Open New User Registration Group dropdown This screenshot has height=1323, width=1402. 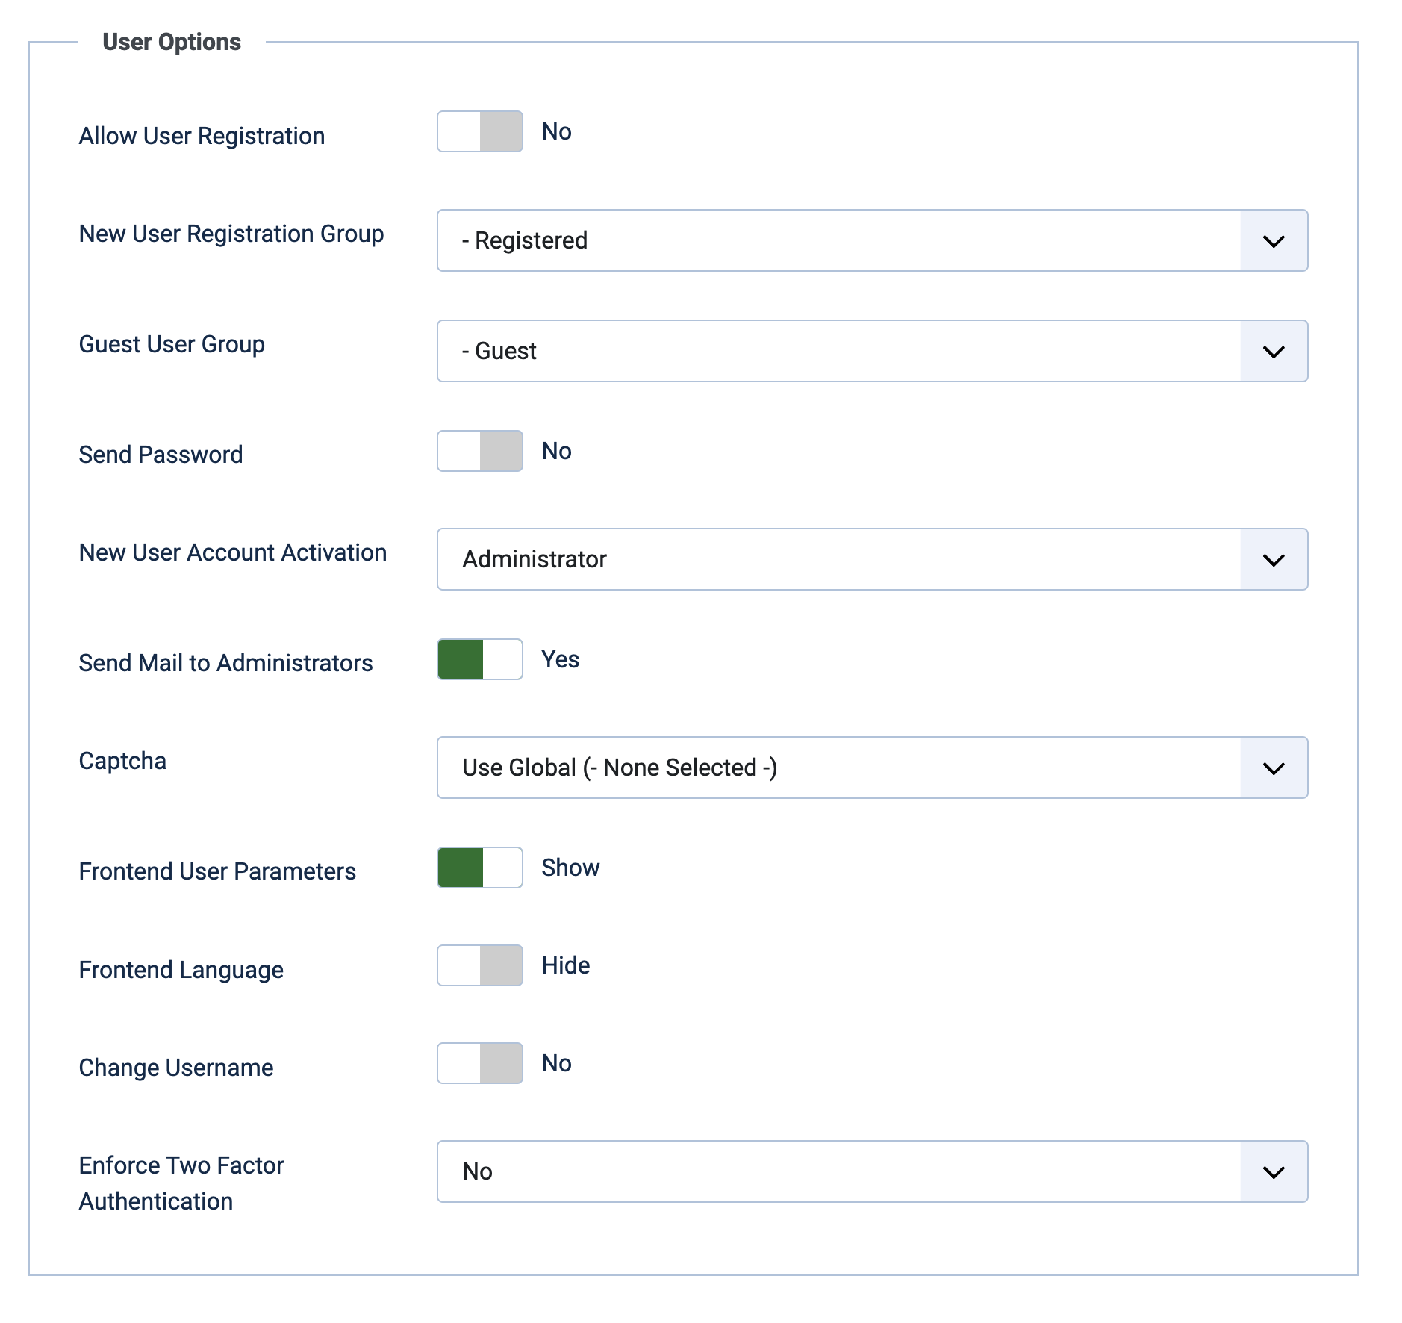838,240
